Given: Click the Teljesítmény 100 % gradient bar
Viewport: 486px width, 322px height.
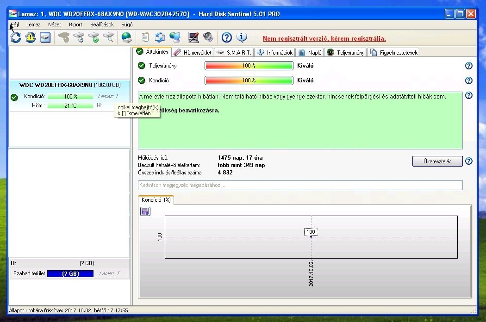Looking at the screenshot, I should 249,66.
